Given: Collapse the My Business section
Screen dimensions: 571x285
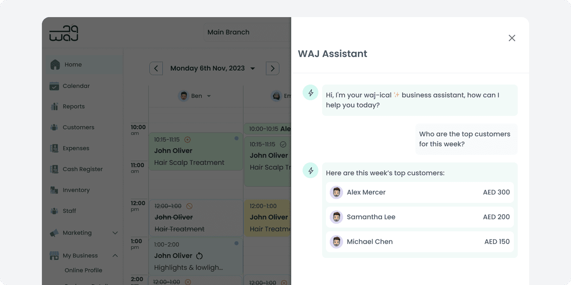Looking at the screenshot, I should click(115, 255).
